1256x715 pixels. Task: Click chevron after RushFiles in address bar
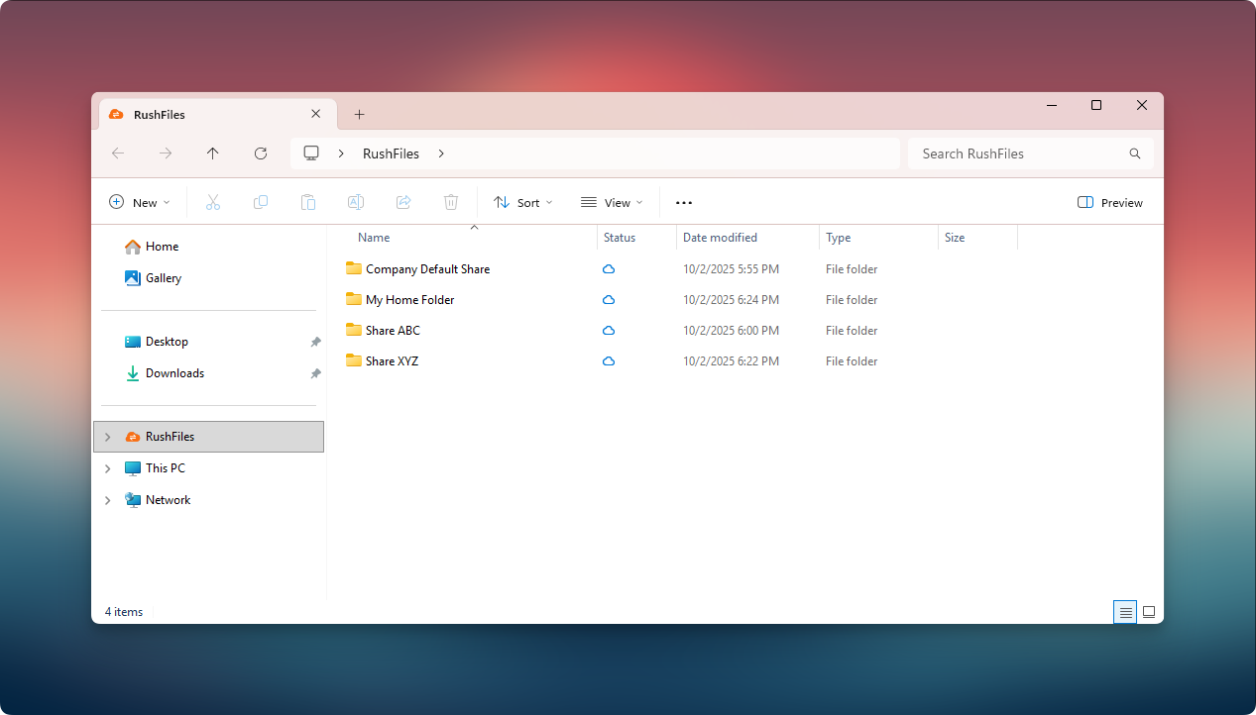(x=441, y=153)
